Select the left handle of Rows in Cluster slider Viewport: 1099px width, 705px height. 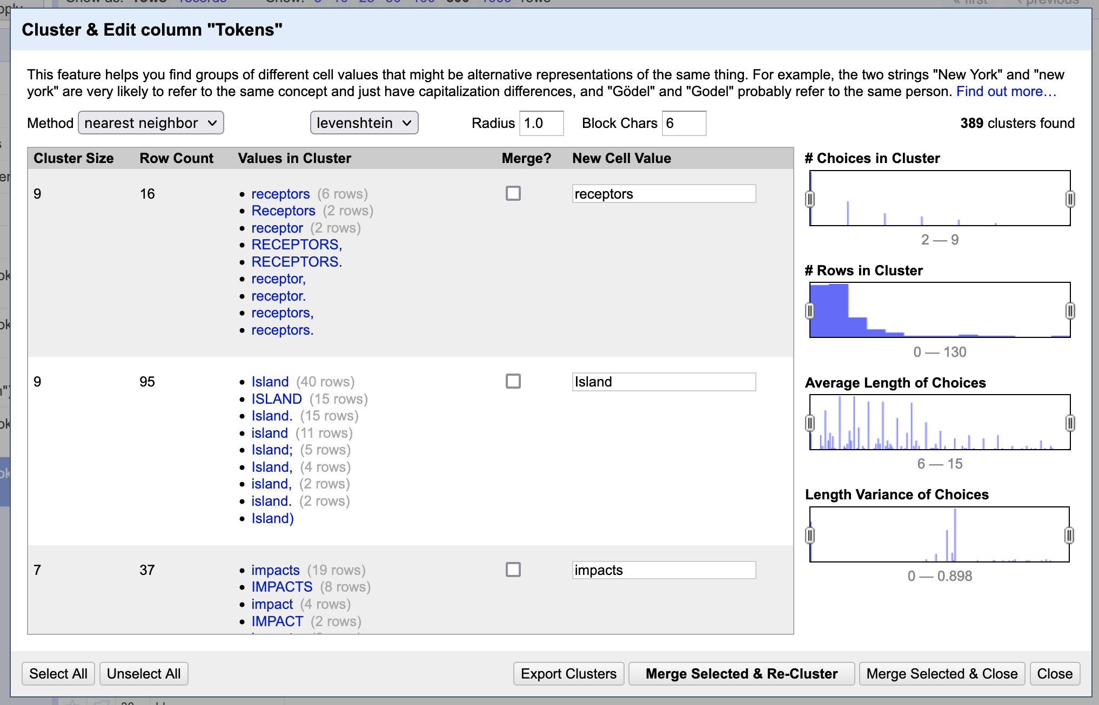point(809,311)
